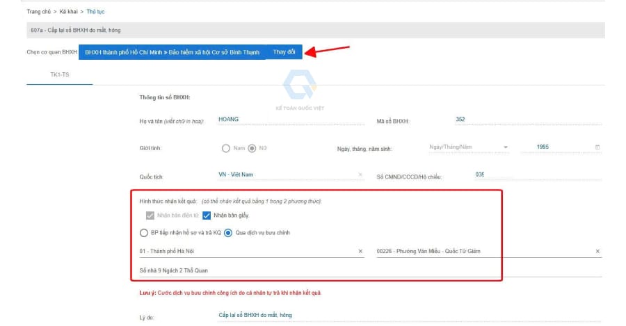This screenshot has height=326, width=626.
Task: Select the 'Nữ' gender radio button
Action: [252, 149]
